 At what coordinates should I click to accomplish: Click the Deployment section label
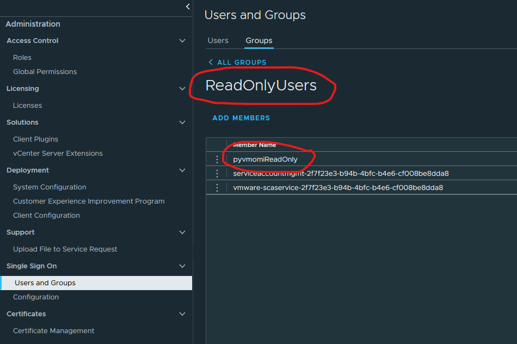[x=28, y=170]
